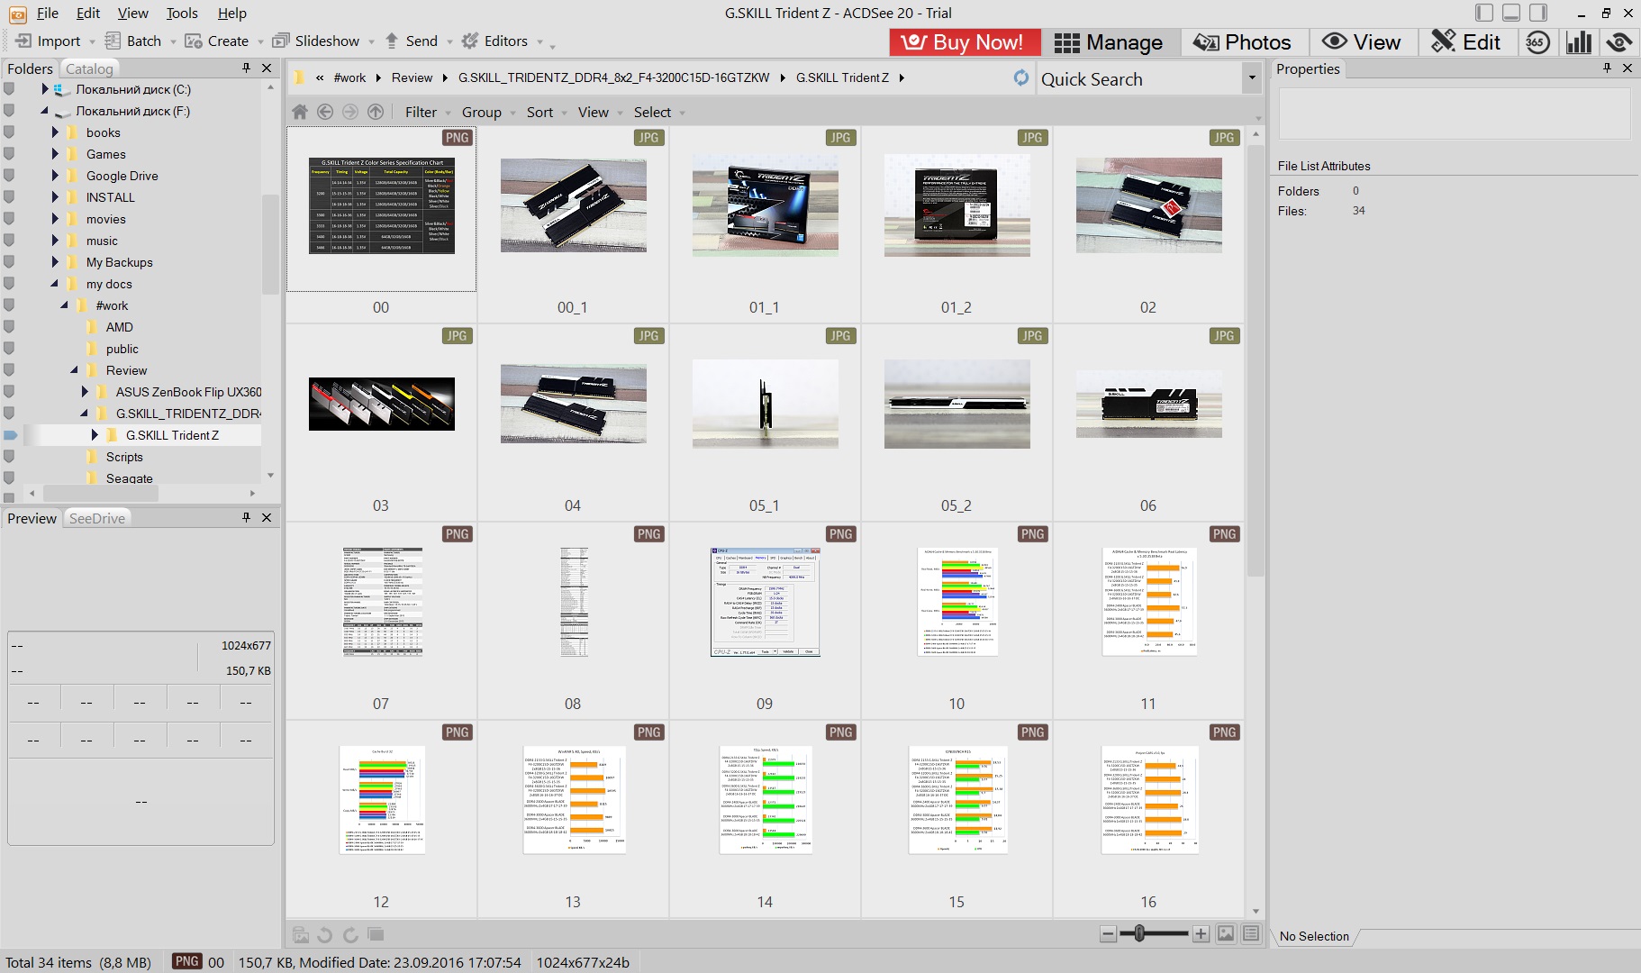Click the View dropdown in file list toolbar
The width and height of the screenshot is (1641, 973).
pos(600,112)
